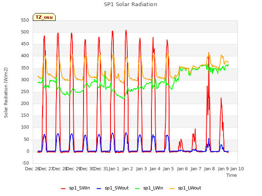262x196 pixels.
Task: Click the Solar Radiation (W/m2) axis label
Action: [x=6, y=93]
